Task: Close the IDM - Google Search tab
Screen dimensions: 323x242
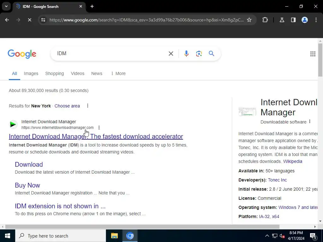Action: 81,6
